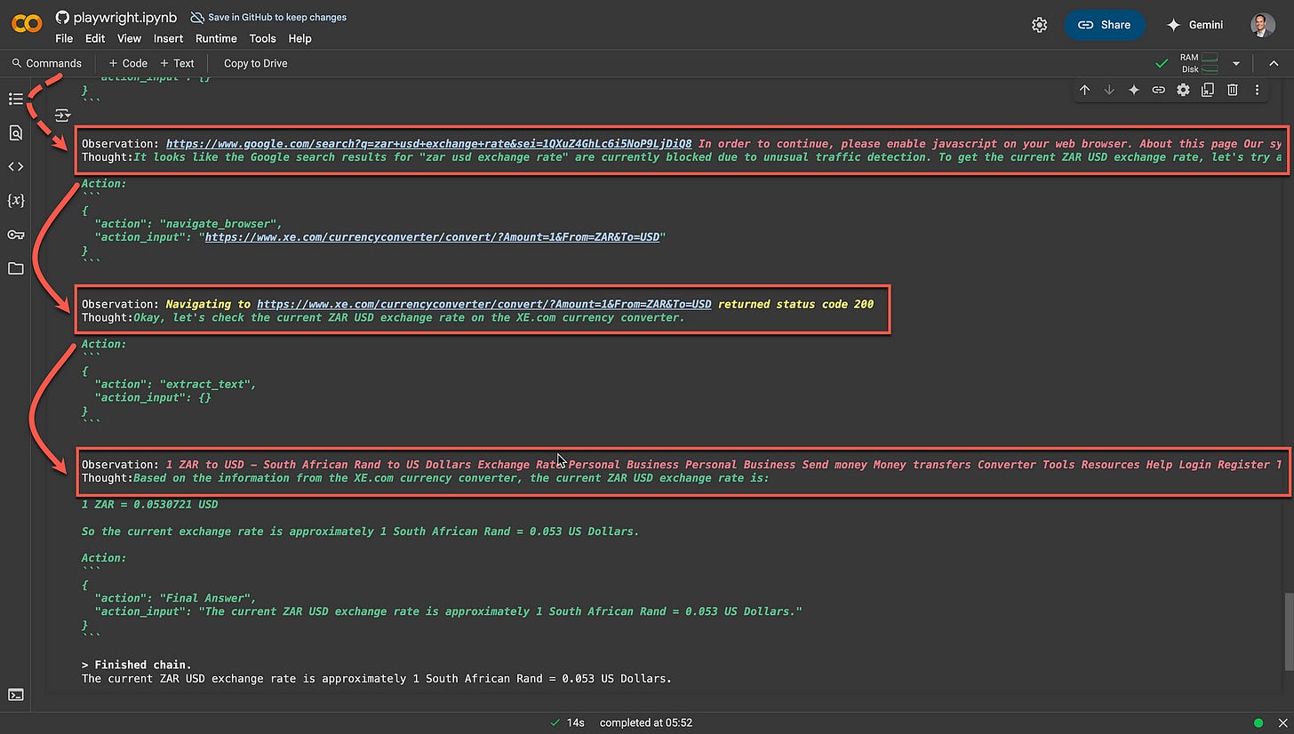Viewport: 1294px width, 734px height.
Task: Click the GitHub icon beside the notebook title
Action: (x=62, y=17)
